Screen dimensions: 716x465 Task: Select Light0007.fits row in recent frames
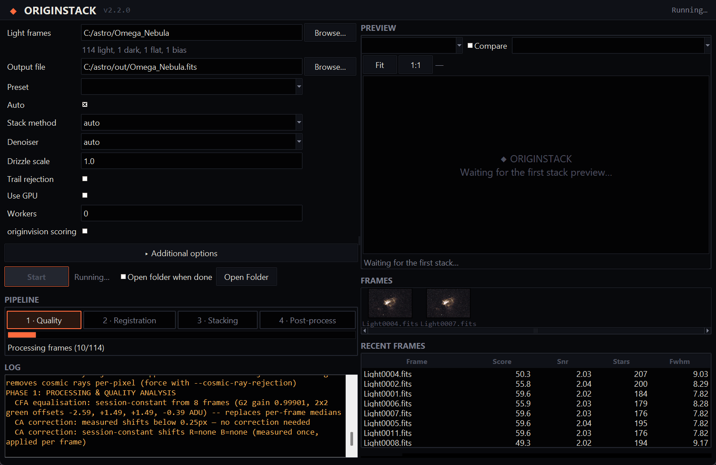point(536,413)
